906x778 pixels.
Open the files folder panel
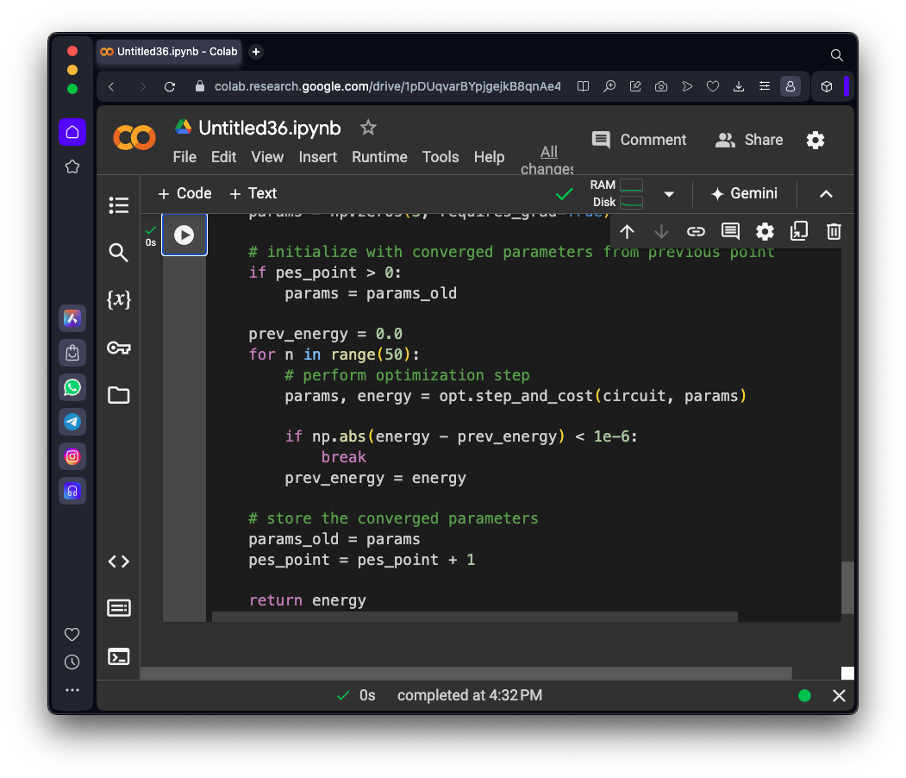pos(119,395)
